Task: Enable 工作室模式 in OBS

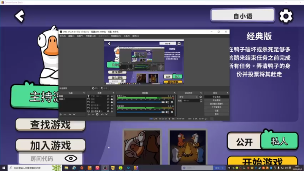Action: (x=216, y=107)
